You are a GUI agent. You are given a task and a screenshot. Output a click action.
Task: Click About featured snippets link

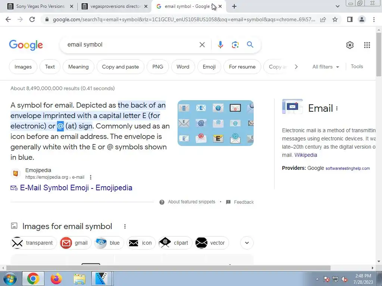click(191, 202)
